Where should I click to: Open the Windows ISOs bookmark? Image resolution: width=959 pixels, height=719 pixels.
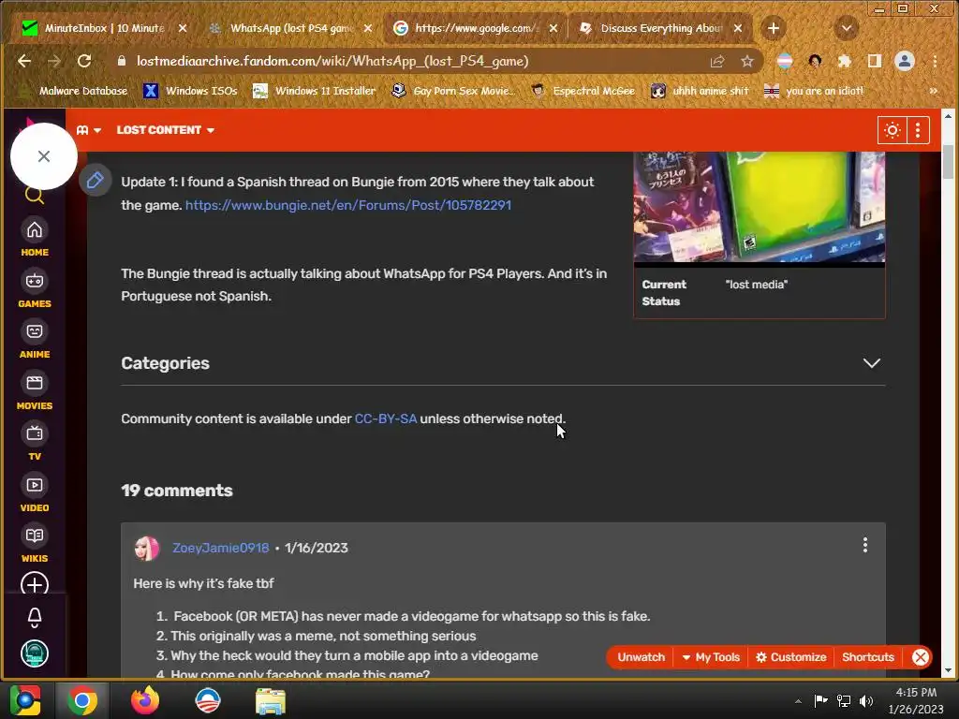click(190, 91)
